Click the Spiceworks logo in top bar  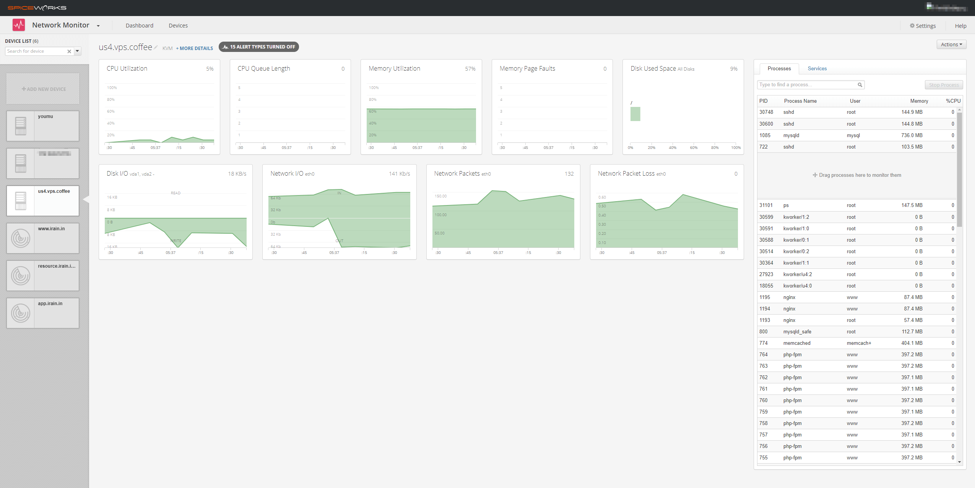tap(37, 8)
